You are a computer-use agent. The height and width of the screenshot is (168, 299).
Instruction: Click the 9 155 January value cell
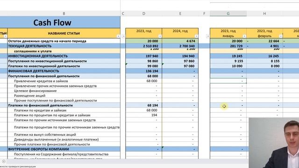click(228, 61)
